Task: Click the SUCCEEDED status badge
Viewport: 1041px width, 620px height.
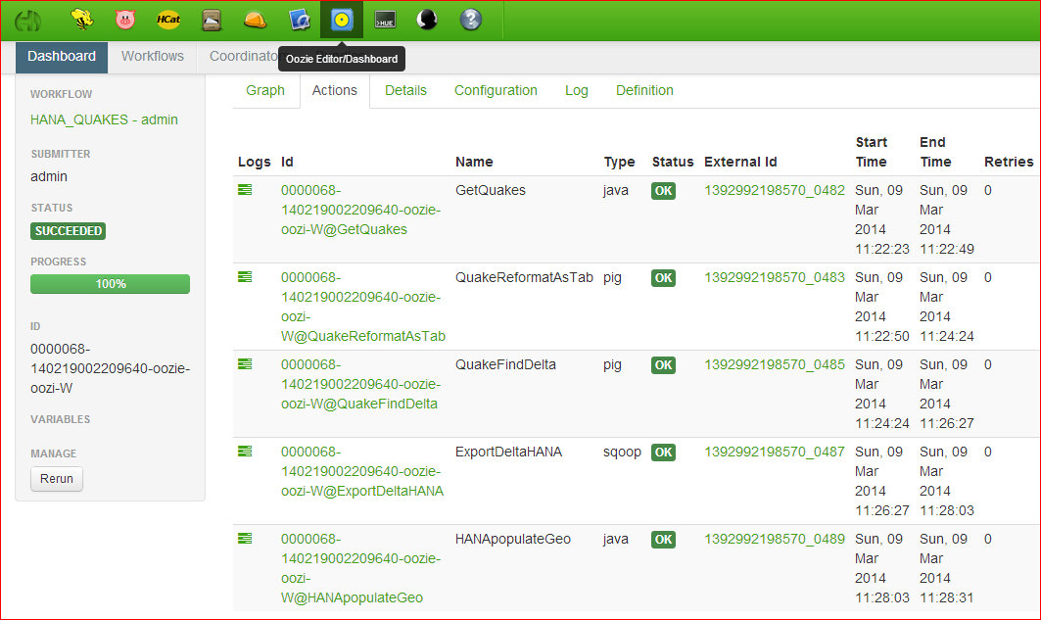Action: point(68,231)
